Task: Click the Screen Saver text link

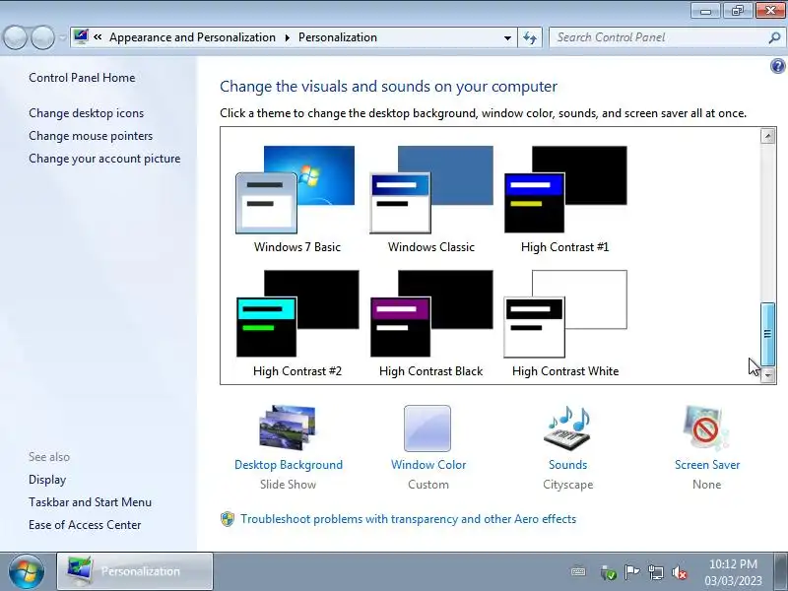Action: coord(707,465)
